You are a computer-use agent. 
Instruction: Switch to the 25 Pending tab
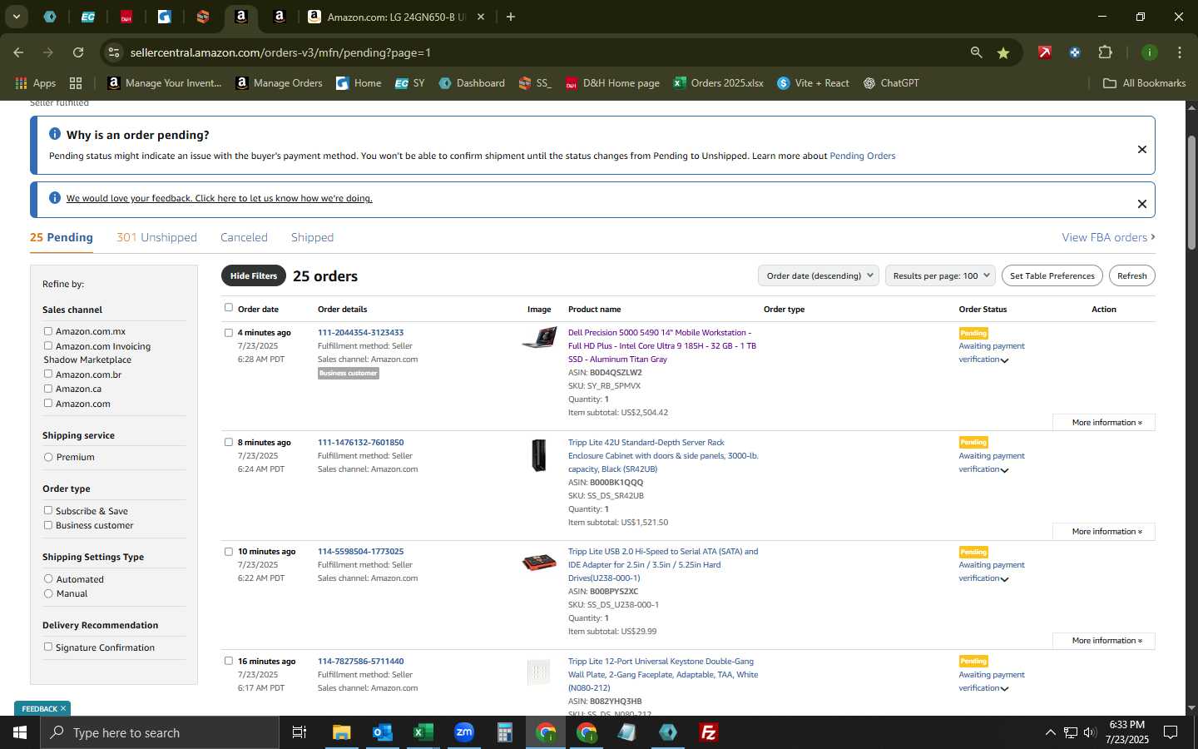62,237
